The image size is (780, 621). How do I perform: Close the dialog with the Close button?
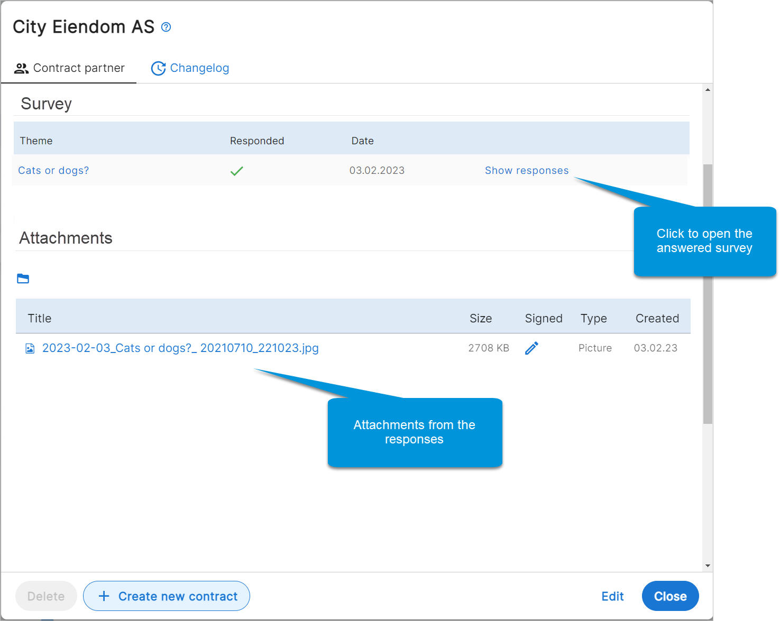tap(671, 596)
